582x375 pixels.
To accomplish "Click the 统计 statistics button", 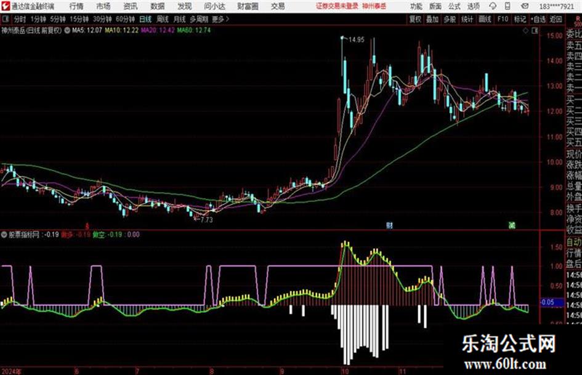I will point(467,19).
